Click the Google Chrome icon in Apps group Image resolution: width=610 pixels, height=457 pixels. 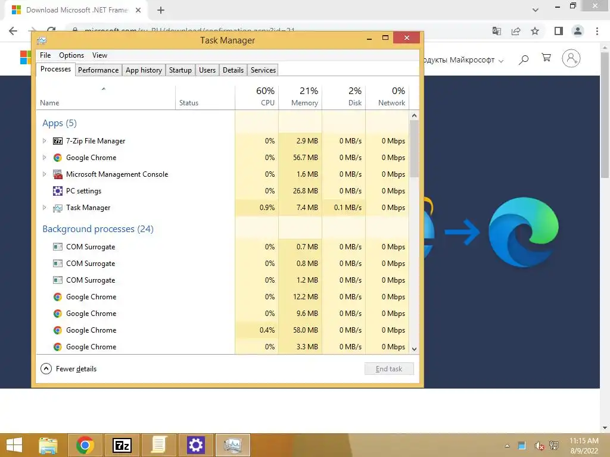click(58, 157)
